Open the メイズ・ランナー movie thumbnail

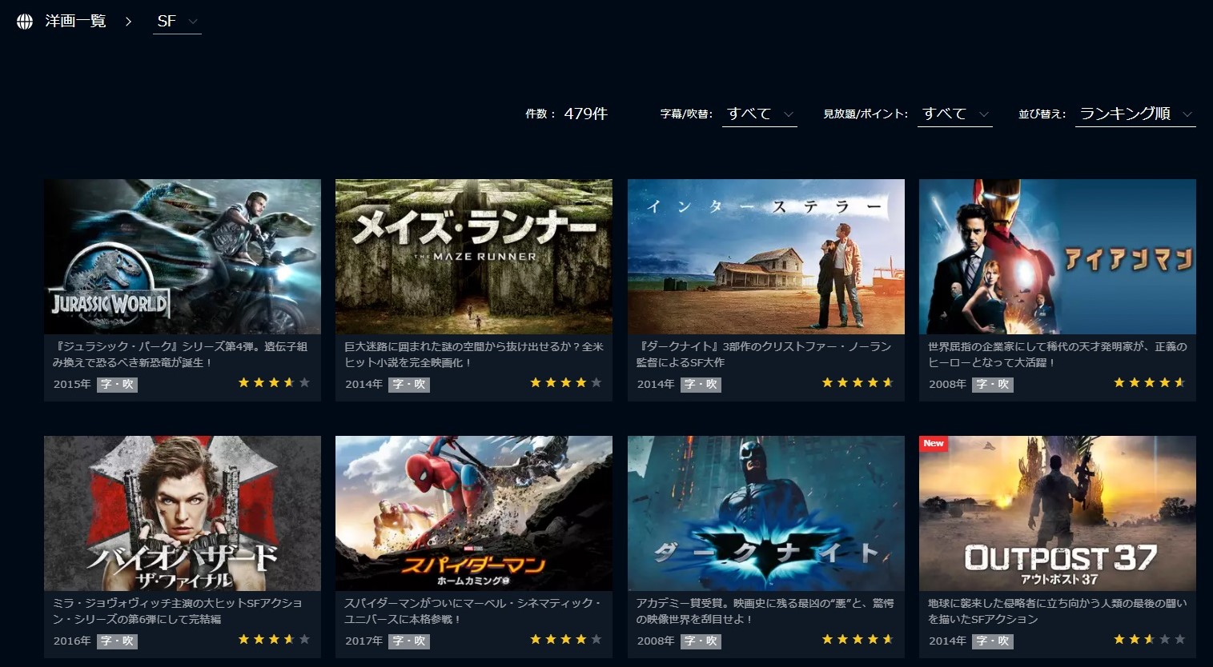point(474,257)
